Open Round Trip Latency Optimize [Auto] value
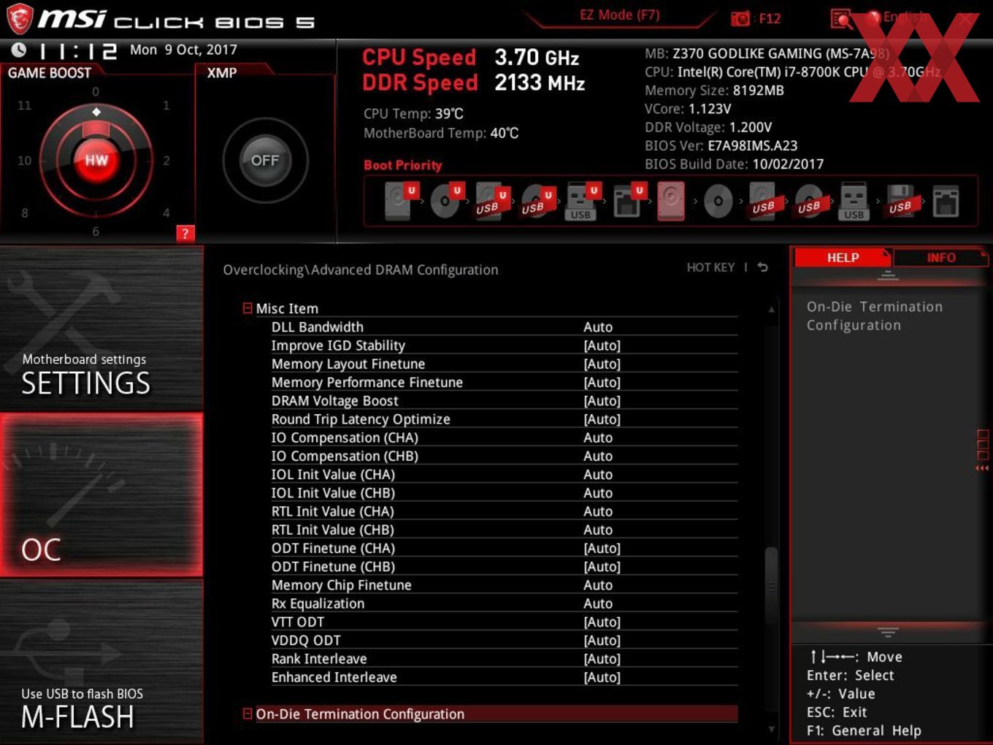Screen dimensions: 993x745 [x=602, y=419]
